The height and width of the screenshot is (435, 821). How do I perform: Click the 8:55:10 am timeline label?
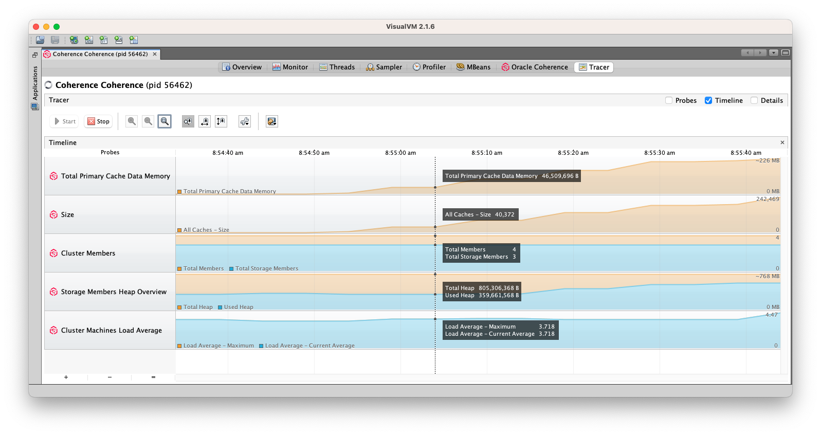click(x=487, y=153)
